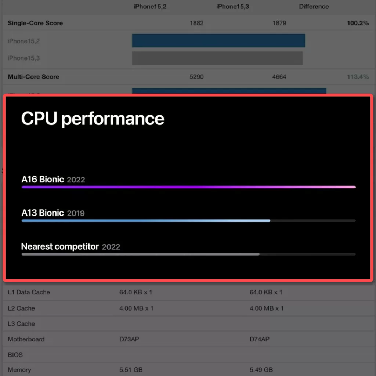Click the Single-Core Score label
This screenshot has height=376, width=376.
click(x=35, y=23)
